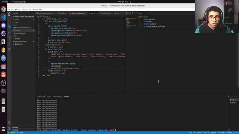
Task: Expand the TIMELINE section
Action: tap(24, 130)
